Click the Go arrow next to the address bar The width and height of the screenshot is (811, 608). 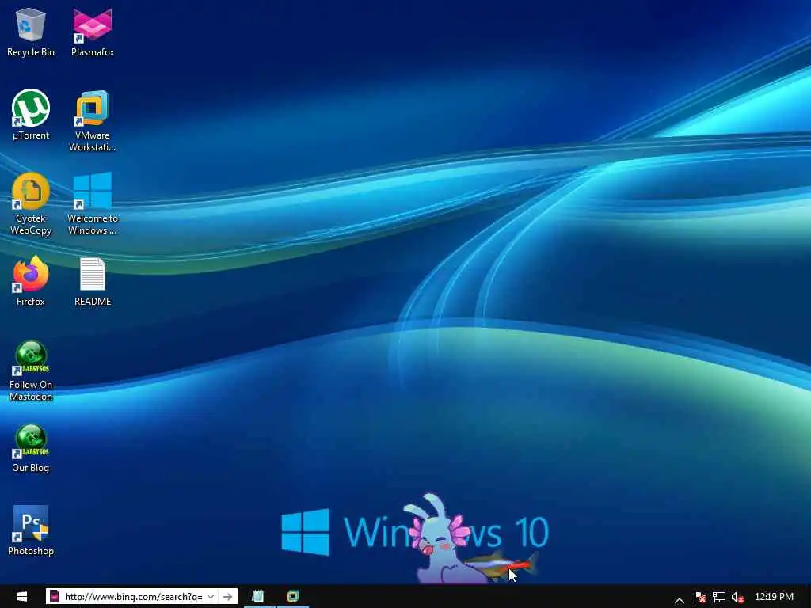pyautogui.click(x=227, y=597)
